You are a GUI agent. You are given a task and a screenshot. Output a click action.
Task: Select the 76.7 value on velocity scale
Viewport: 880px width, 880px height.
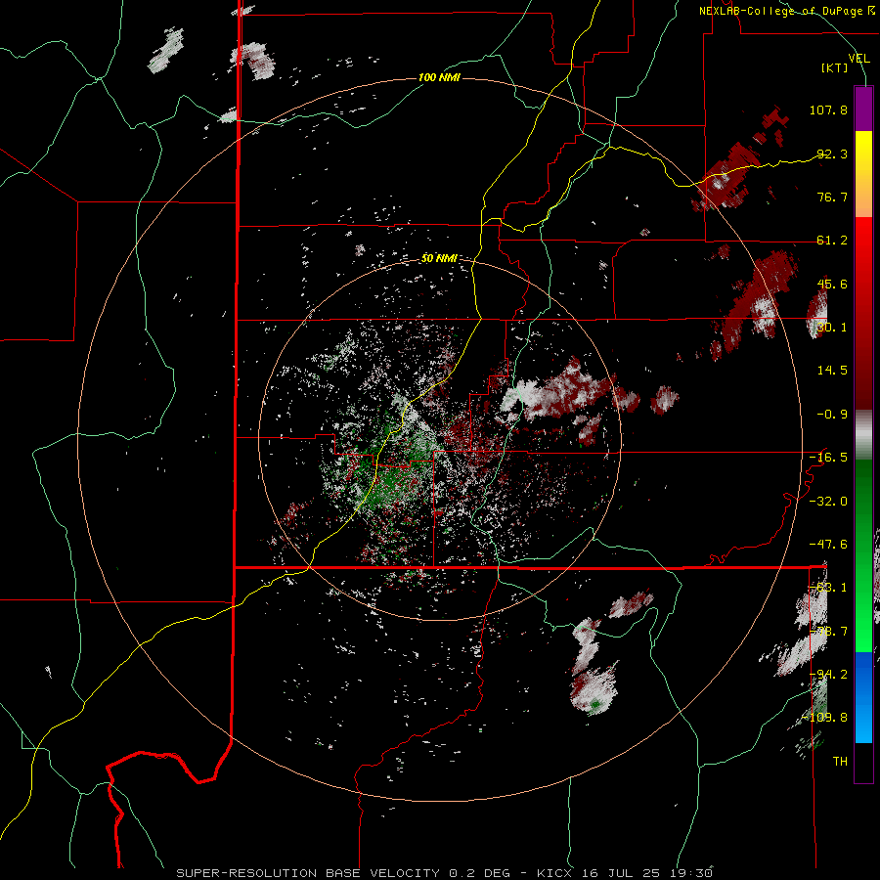coord(832,197)
